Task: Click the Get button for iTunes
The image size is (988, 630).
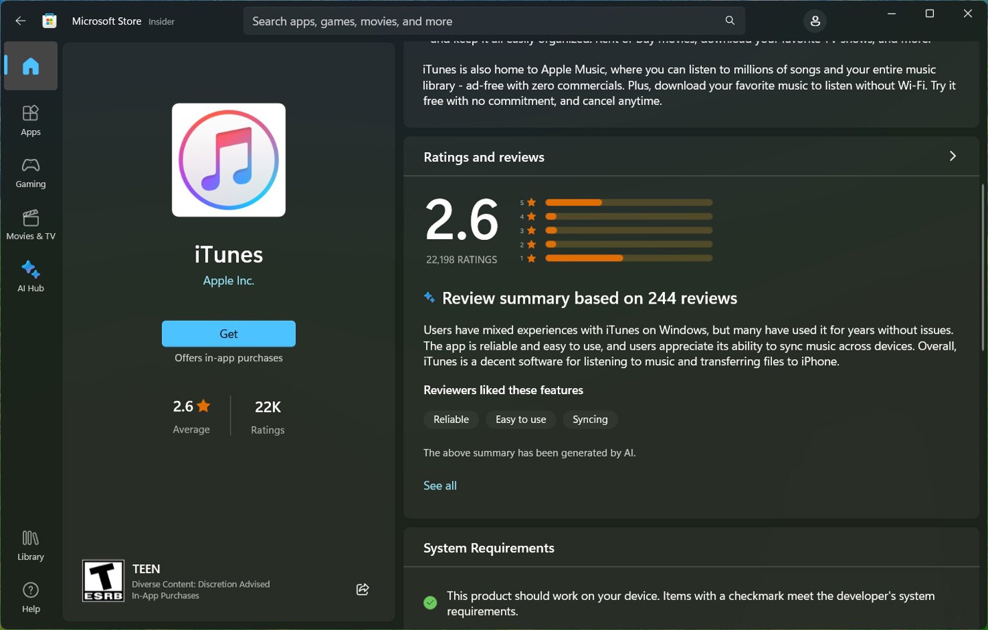Action: pyautogui.click(x=228, y=334)
